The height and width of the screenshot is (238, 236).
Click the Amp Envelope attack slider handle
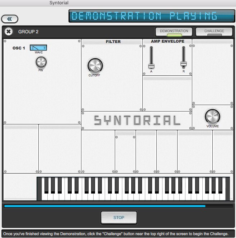click(151, 66)
